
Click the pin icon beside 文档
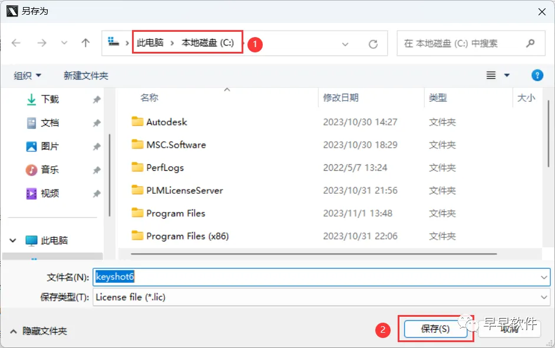coord(97,124)
